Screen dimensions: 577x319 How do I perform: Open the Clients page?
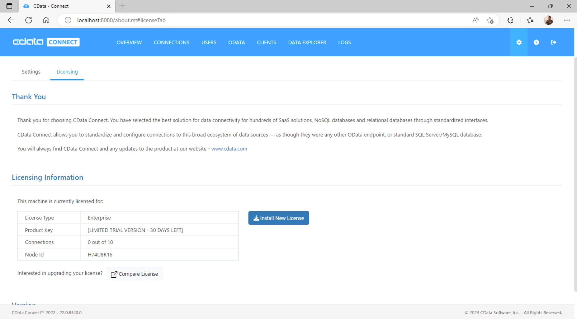[x=266, y=42]
